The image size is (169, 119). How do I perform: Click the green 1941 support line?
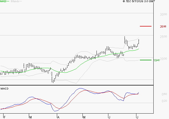pyautogui.click(x=146, y=60)
